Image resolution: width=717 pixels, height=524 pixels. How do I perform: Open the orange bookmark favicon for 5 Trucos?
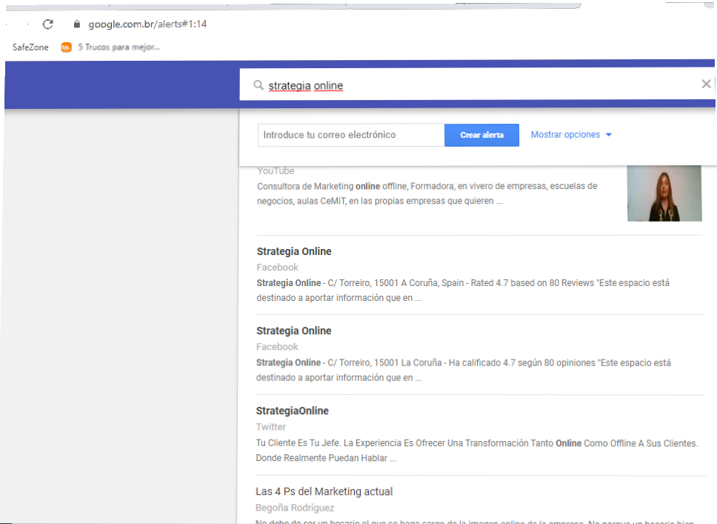tap(67, 47)
